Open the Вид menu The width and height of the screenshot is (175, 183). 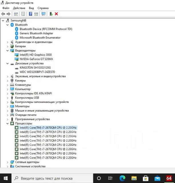(31, 8)
